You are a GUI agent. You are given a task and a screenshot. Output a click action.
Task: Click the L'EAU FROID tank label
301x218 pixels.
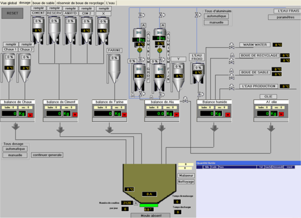point(197,57)
